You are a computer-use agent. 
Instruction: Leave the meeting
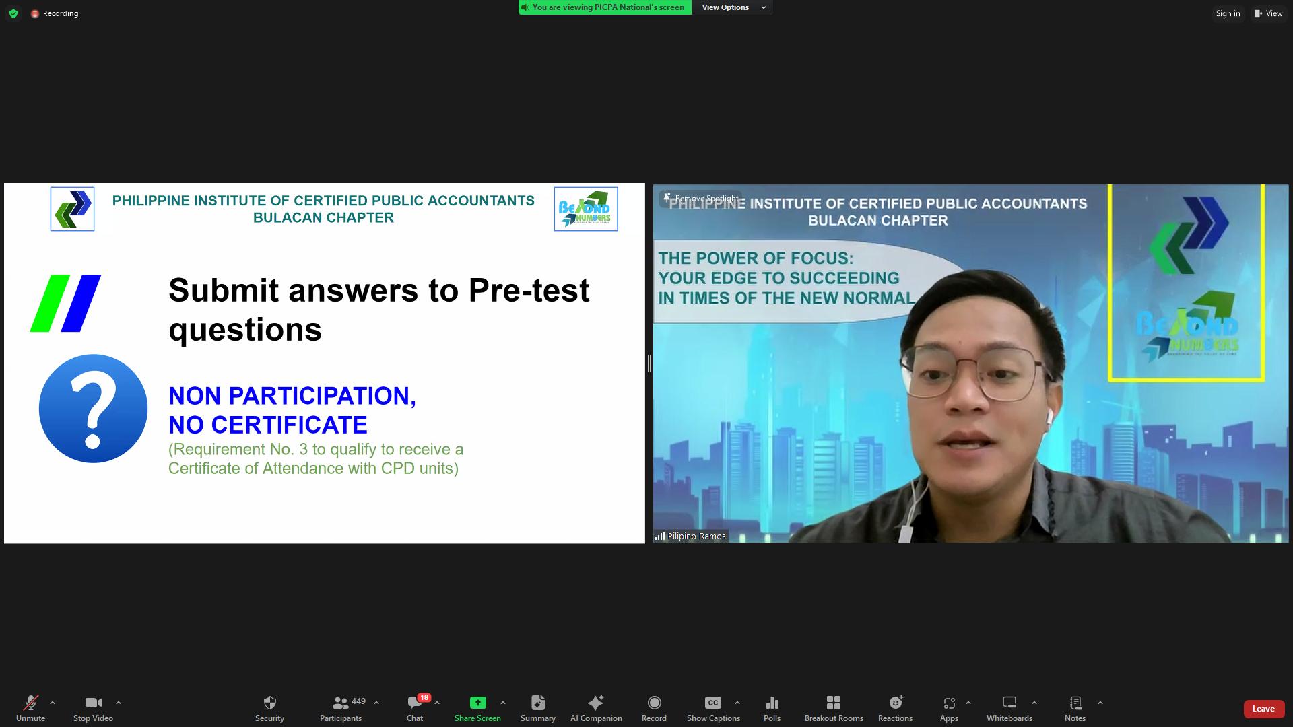coord(1263,709)
